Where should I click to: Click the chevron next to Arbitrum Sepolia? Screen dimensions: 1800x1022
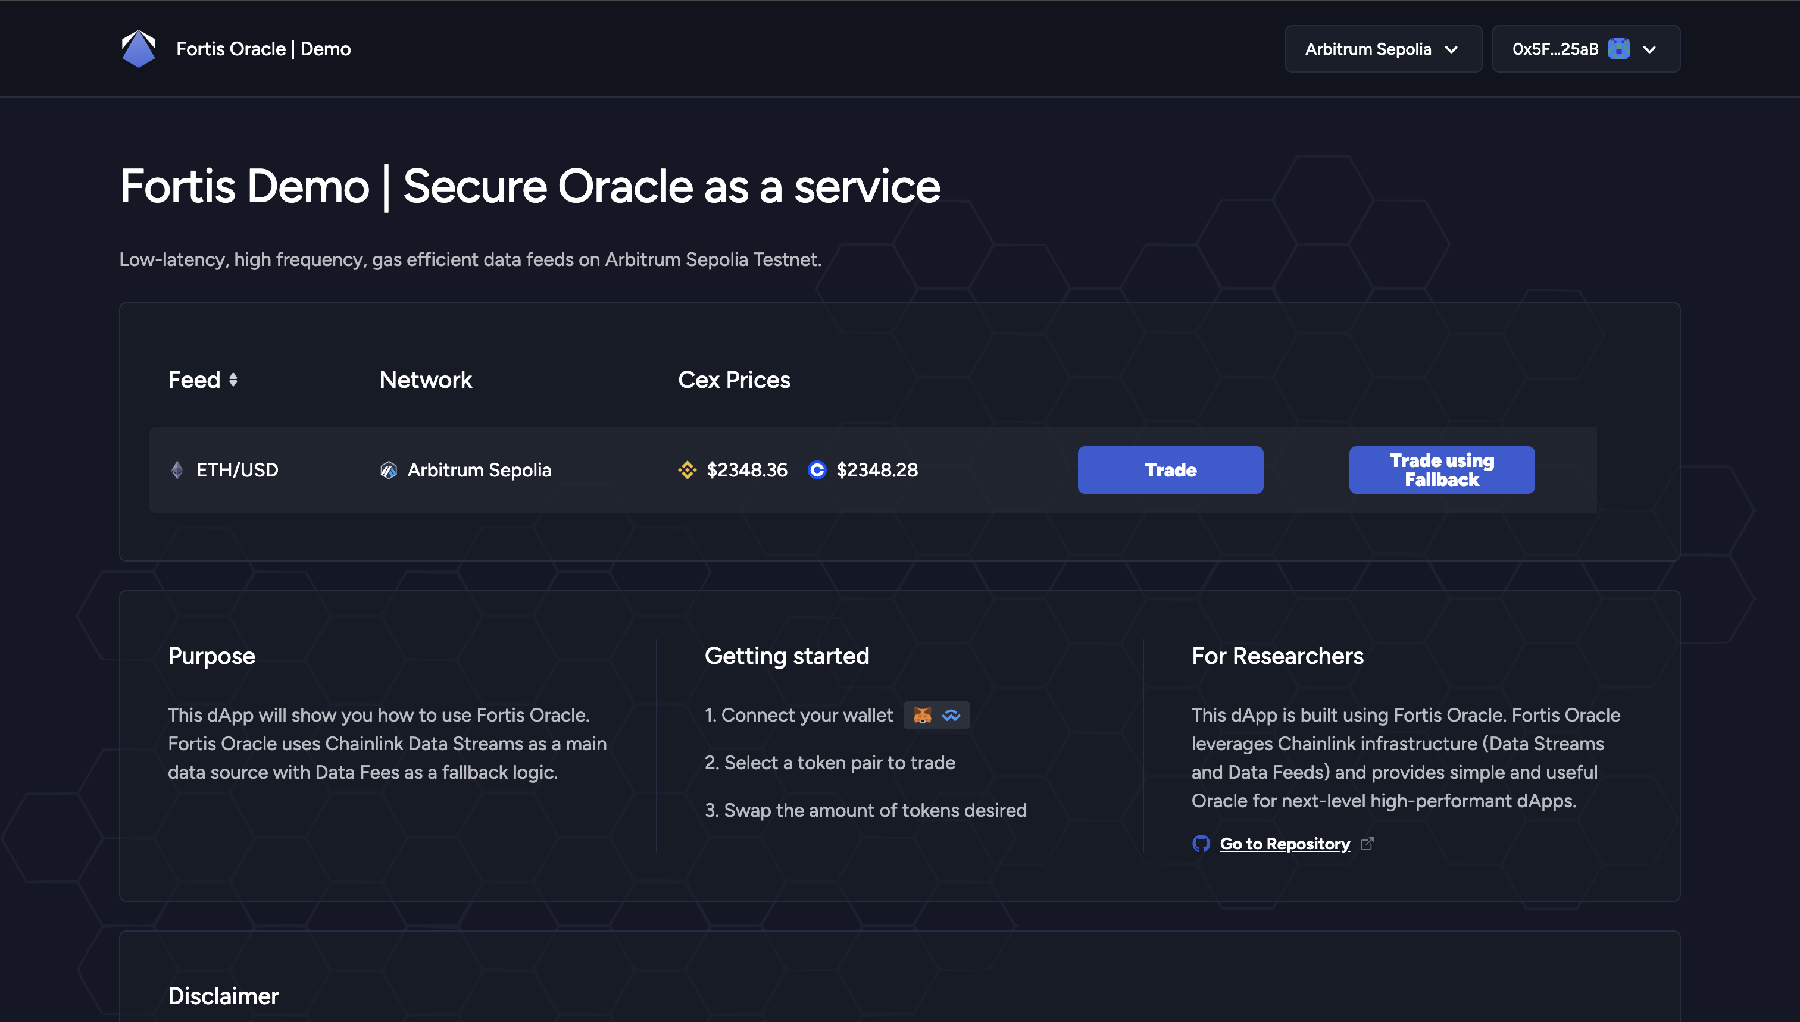point(1451,49)
